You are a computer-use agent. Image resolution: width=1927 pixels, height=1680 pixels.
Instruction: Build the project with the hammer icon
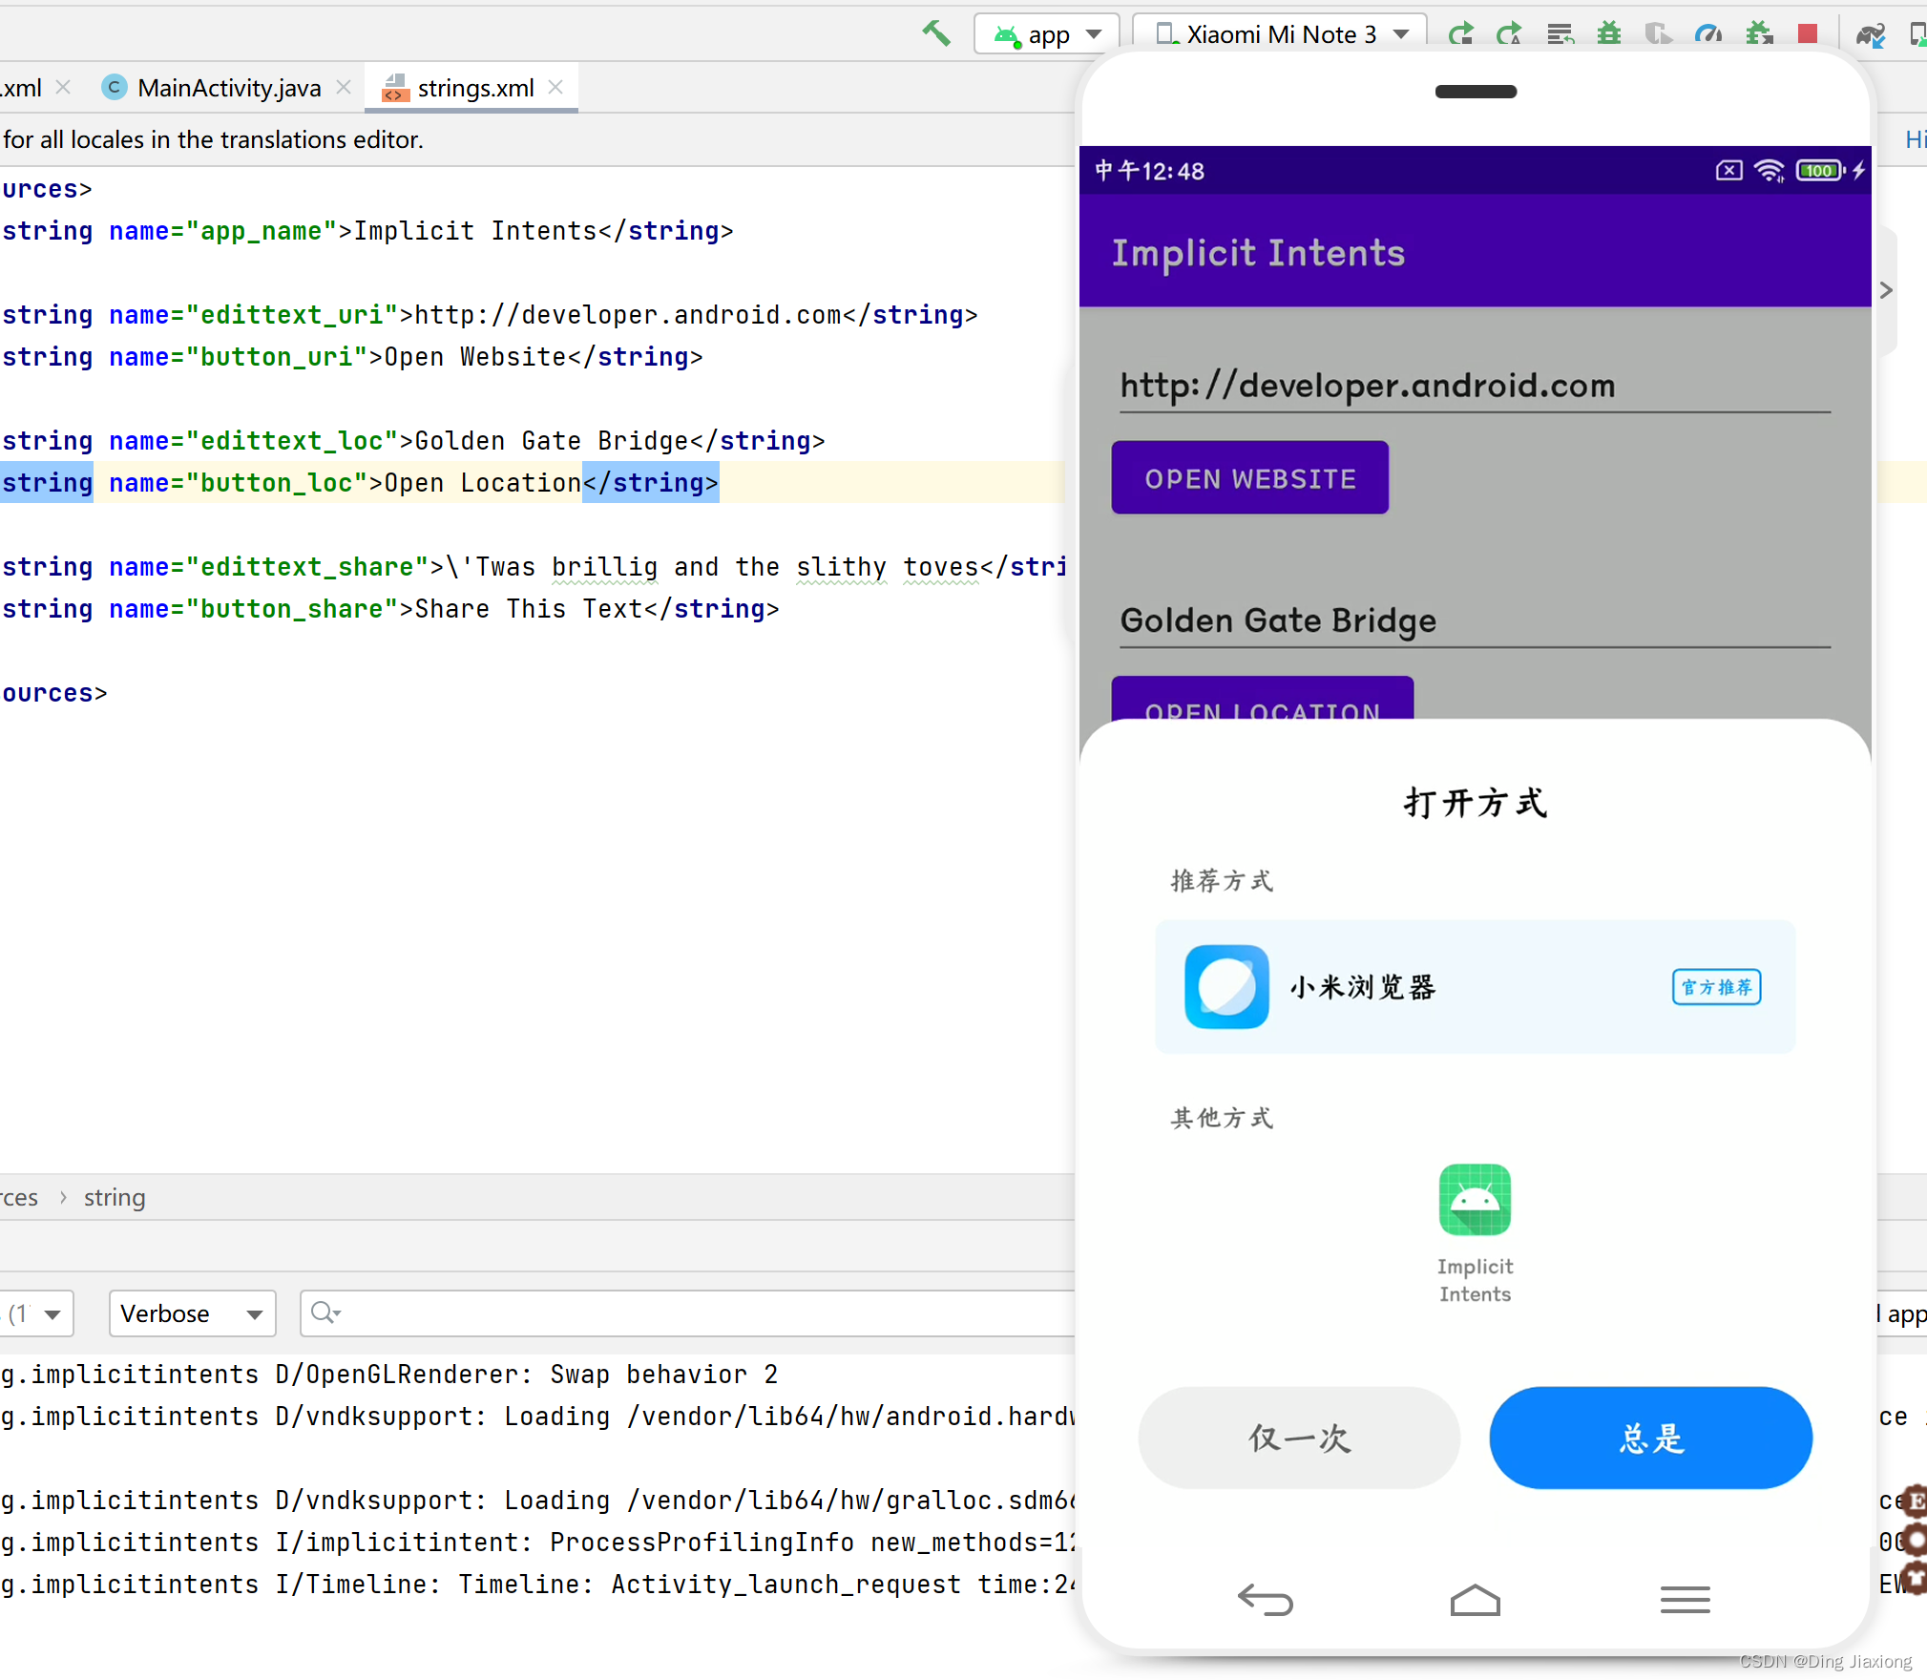click(935, 33)
